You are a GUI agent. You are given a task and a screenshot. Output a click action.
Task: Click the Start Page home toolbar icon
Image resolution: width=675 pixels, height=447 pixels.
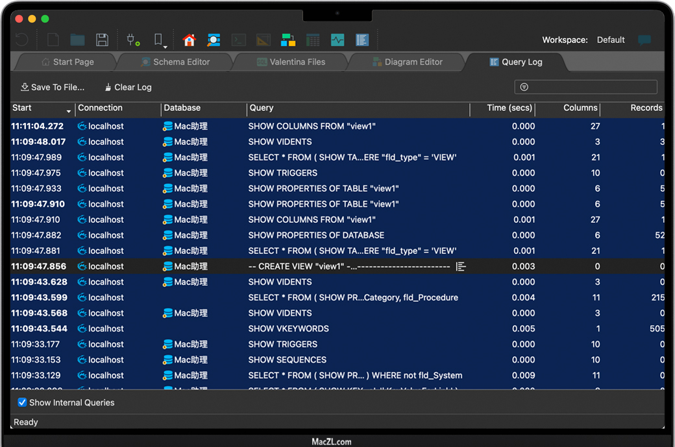(x=189, y=40)
